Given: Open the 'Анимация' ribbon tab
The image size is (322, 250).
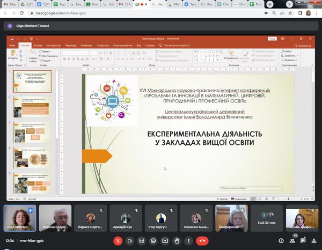Looking at the screenshot, I should click(87, 46).
